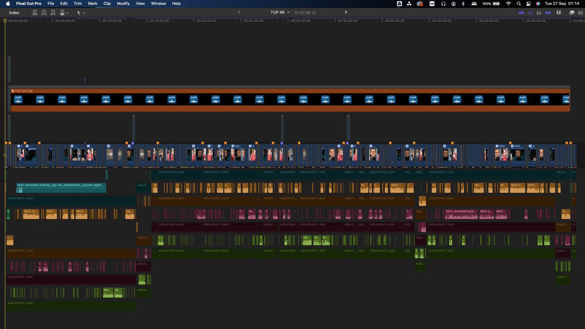Toggle clip skimming on the timeline
This screenshot has height=329, width=585.
coord(522,13)
